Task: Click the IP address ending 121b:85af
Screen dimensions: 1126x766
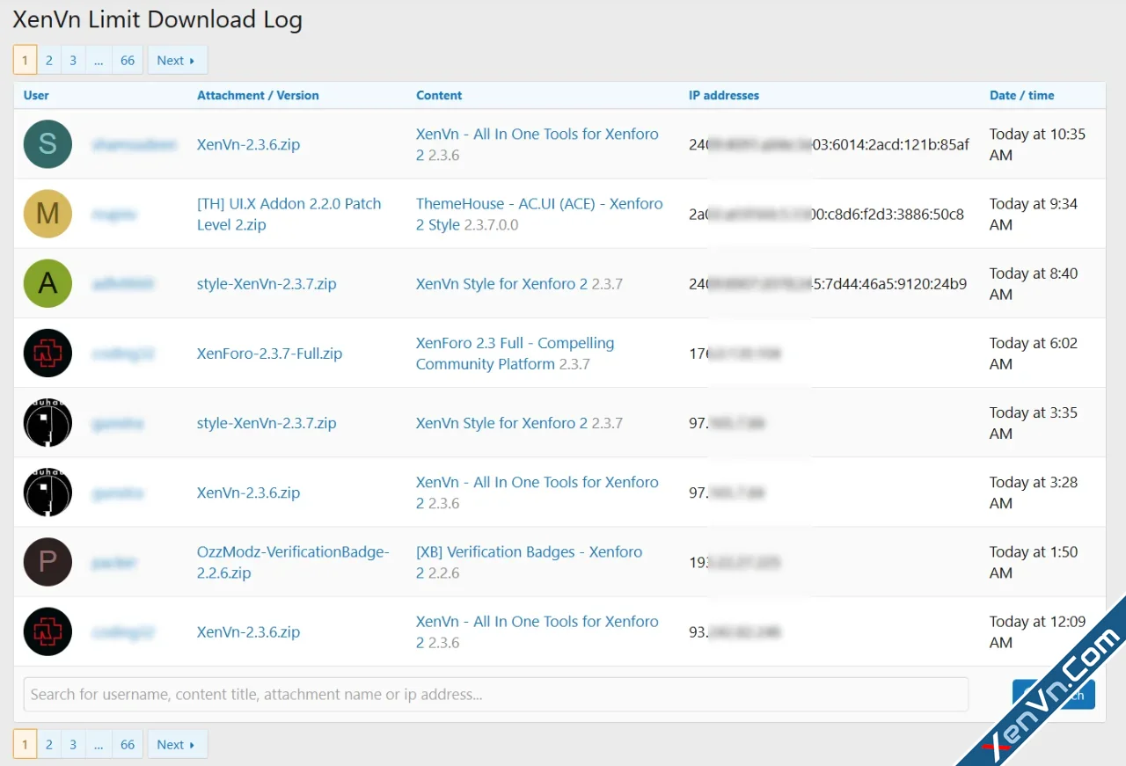Action: click(x=829, y=144)
